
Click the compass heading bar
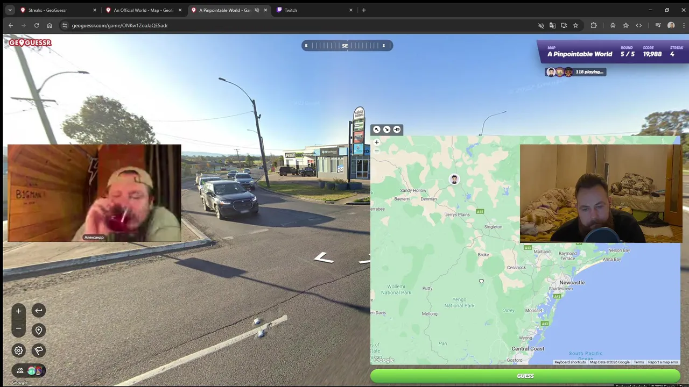(347, 46)
